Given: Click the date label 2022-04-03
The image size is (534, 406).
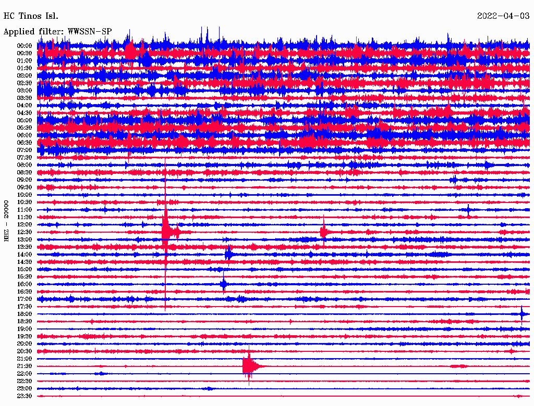Looking at the screenshot, I should [x=503, y=16].
